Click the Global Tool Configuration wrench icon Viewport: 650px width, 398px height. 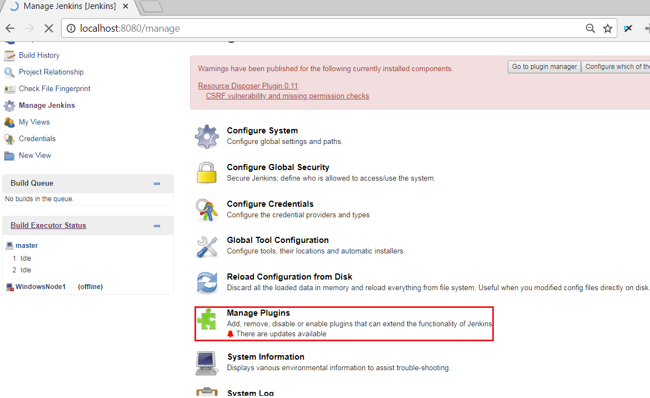[207, 246]
